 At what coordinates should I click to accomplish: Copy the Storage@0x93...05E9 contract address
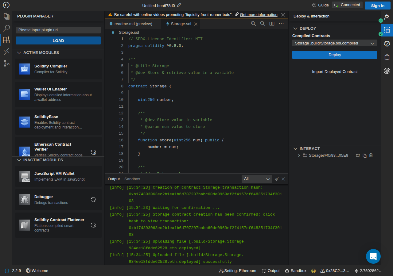[364, 155]
